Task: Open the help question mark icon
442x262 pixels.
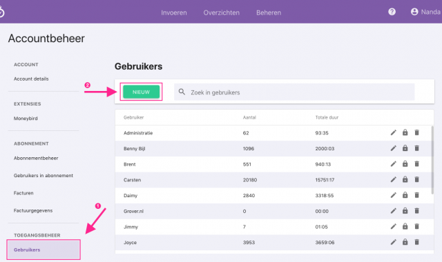Action: coord(392,12)
